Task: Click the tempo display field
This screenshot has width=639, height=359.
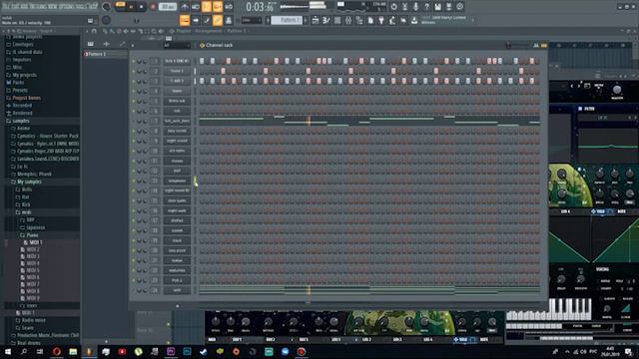Action: (x=168, y=7)
